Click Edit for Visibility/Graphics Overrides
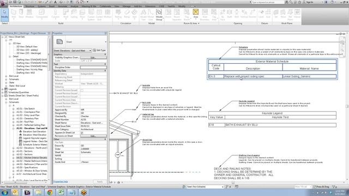 click(x=93, y=58)
